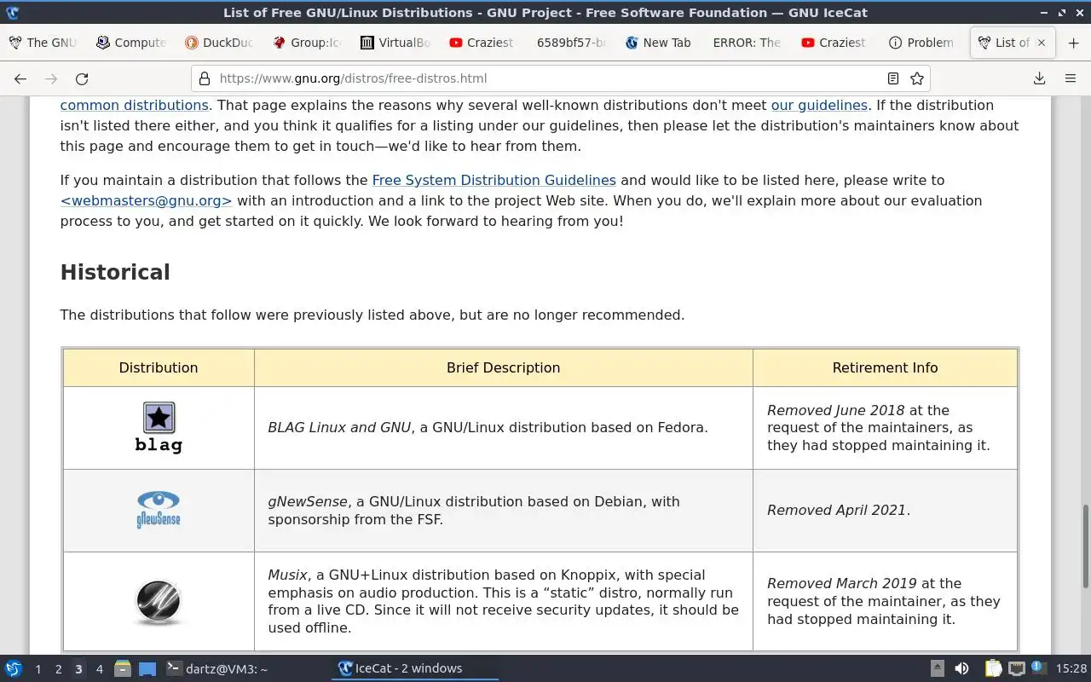The image size is (1091, 682).
Task: Switch to workspace 1
Action: [38, 668]
